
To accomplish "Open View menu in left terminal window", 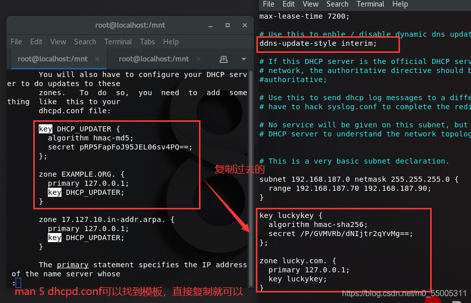I will coord(58,42).
